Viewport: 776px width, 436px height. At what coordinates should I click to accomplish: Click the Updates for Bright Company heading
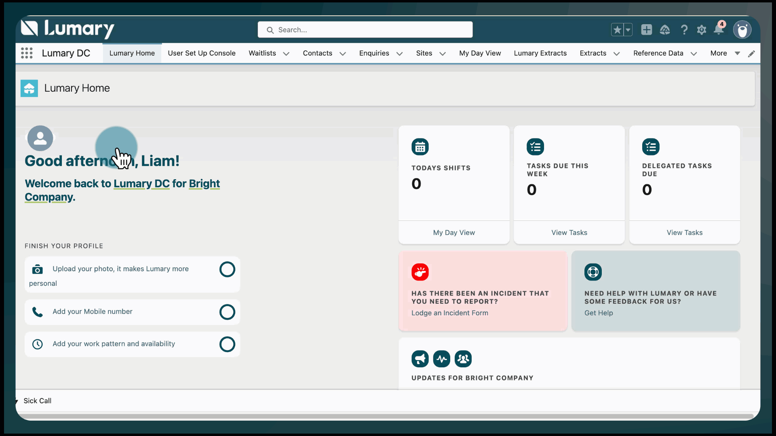(x=472, y=378)
